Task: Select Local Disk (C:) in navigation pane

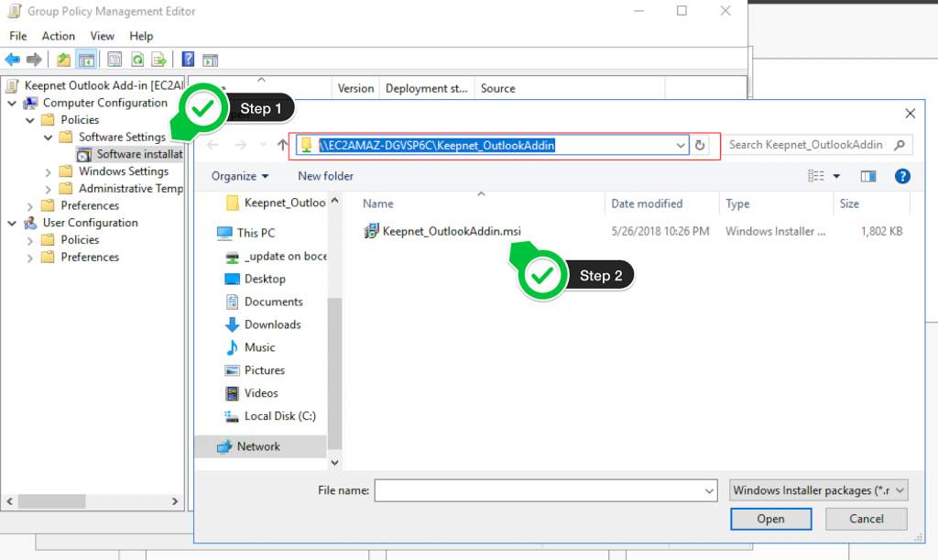Action: pos(280,416)
